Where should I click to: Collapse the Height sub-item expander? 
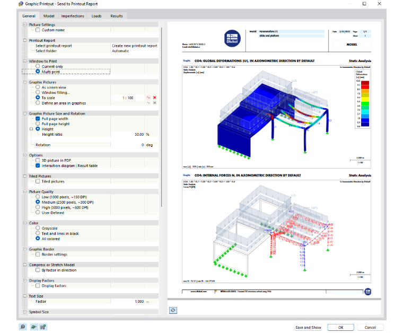point(31,129)
